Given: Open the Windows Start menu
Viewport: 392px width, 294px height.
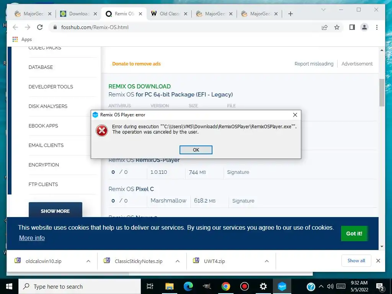Looking at the screenshot, I should [x=9, y=286].
